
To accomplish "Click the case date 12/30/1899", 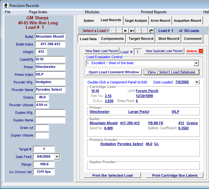I will click(144, 96).
